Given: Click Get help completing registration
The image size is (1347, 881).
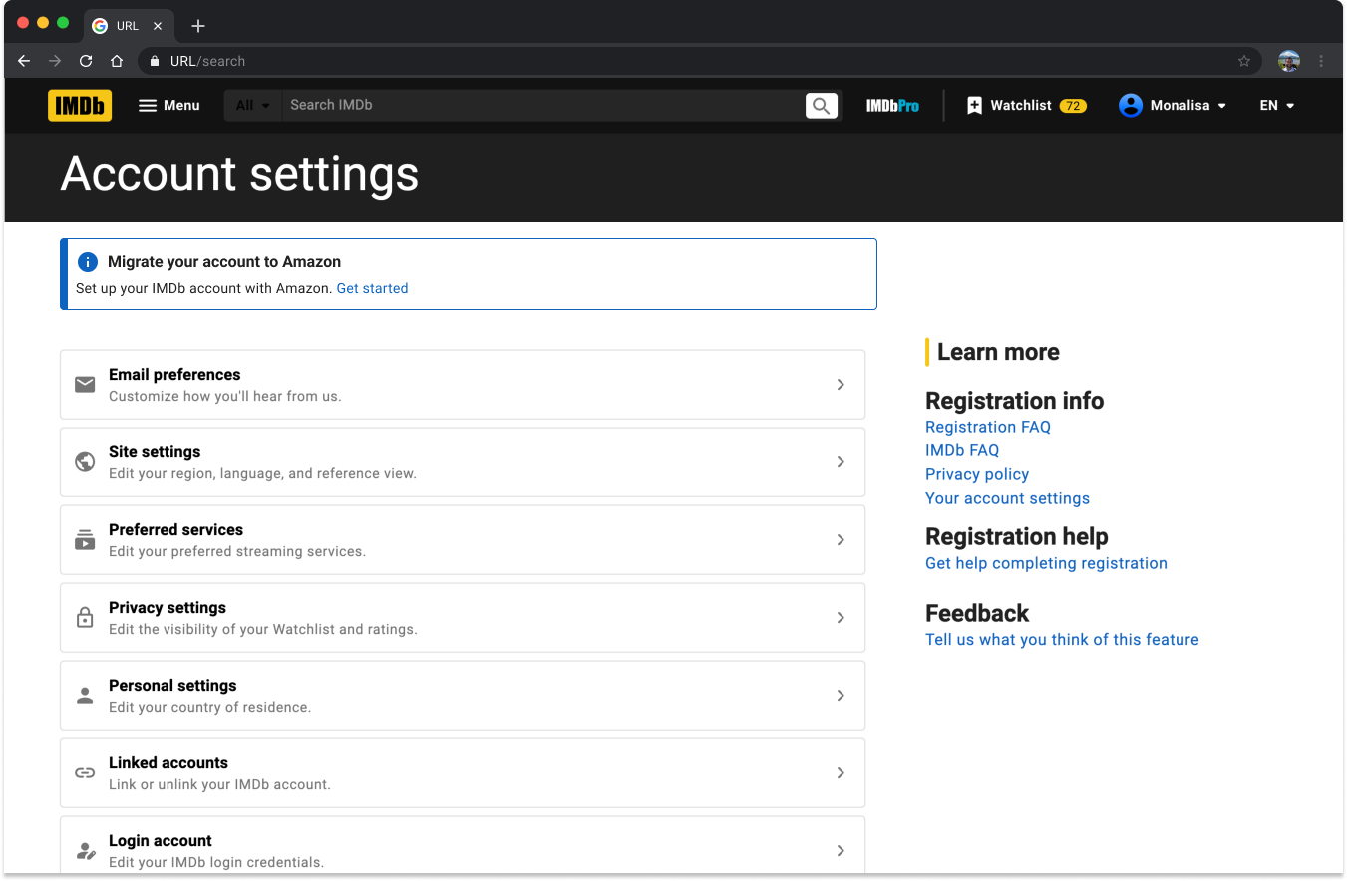Looking at the screenshot, I should point(1046,563).
